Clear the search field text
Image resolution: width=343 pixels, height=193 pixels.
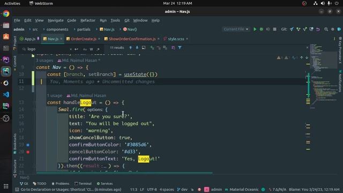70,49
